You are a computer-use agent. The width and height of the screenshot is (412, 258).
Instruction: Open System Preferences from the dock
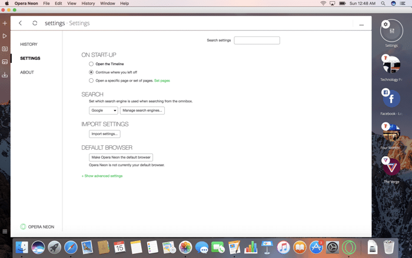[x=333, y=247]
